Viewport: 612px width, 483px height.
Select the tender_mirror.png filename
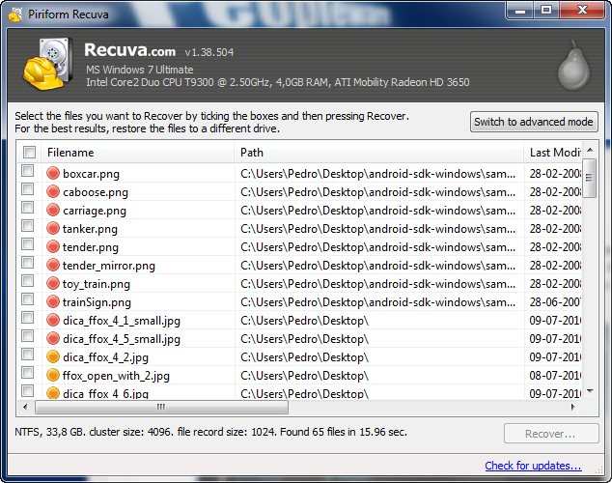pos(109,266)
